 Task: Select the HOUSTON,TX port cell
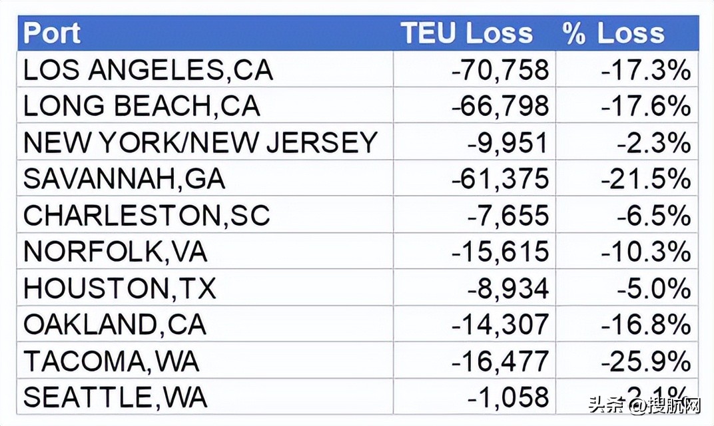point(120,288)
